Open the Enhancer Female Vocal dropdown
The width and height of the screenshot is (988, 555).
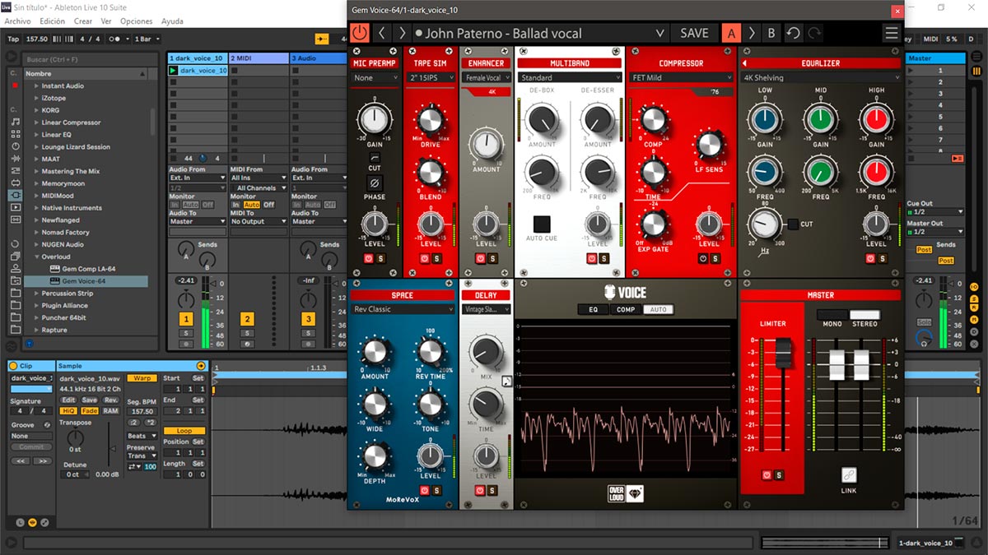click(x=487, y=78)
